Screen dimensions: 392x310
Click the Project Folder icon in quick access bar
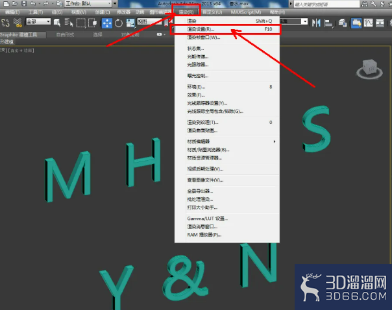[59, 3]
